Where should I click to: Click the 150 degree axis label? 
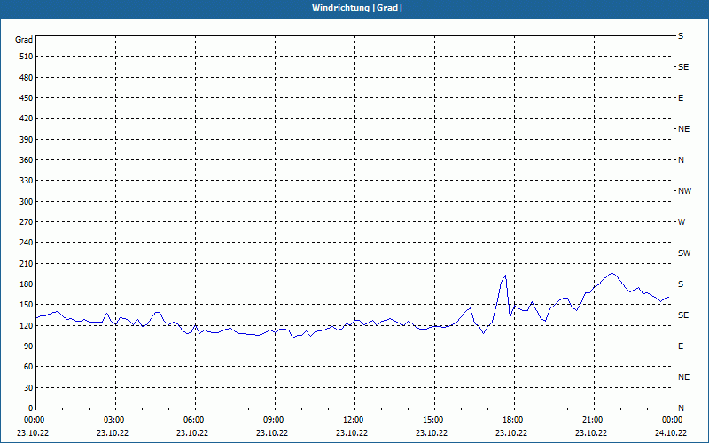click(27, 305)
